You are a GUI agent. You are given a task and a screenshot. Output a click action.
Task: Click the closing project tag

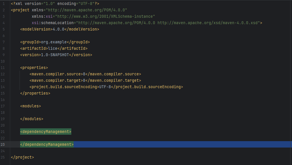[22, 157]
